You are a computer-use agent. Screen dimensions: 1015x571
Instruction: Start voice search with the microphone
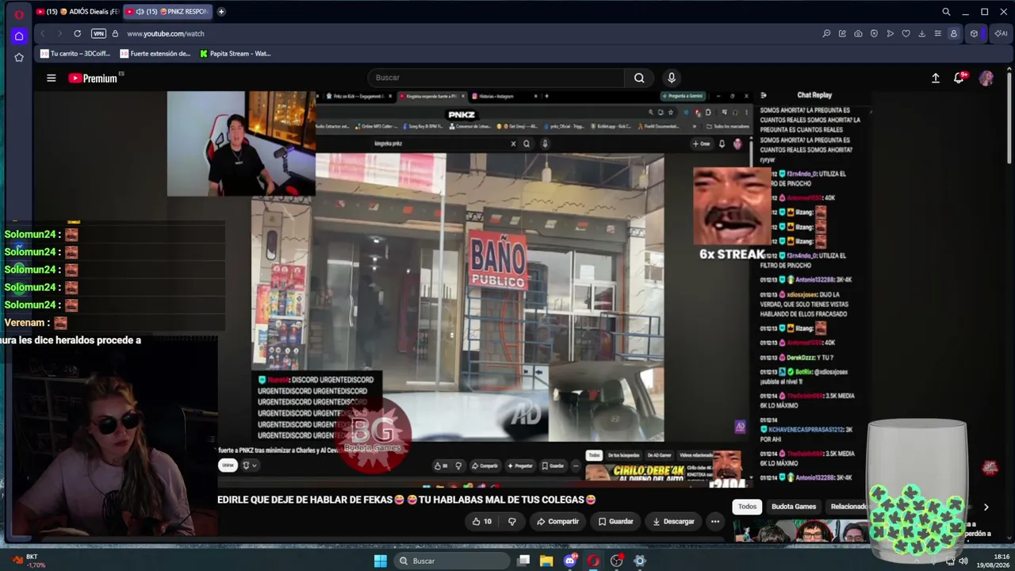(672, 78)
